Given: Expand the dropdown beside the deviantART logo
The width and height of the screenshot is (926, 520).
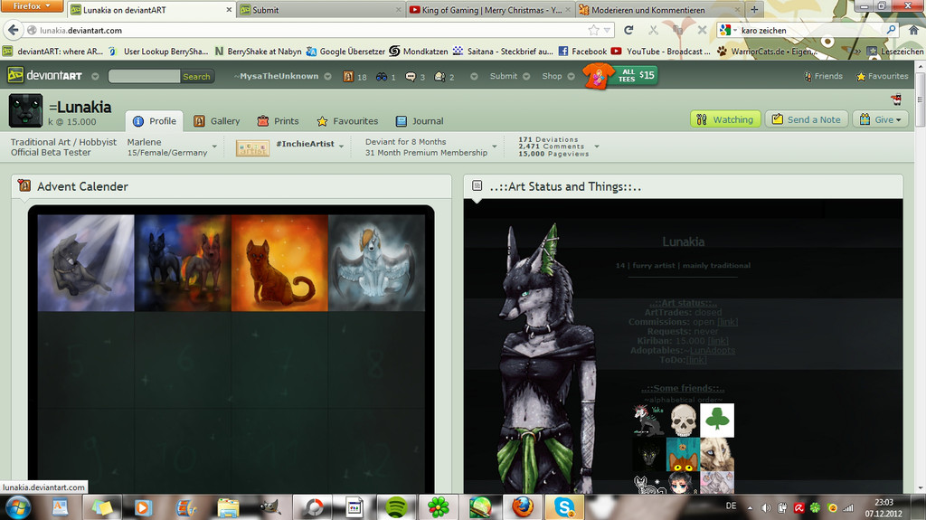Looking at the screenshot, I should 95,76.
